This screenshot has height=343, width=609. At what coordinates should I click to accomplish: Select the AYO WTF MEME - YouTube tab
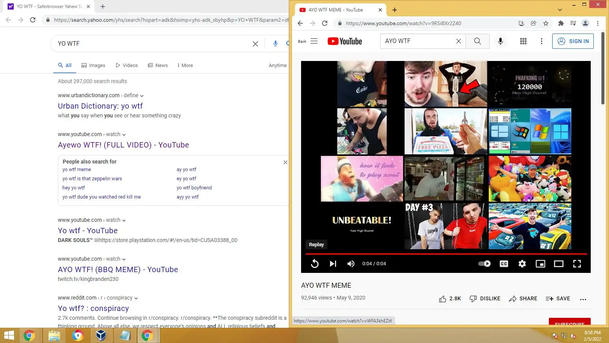(x=341, y=10)
